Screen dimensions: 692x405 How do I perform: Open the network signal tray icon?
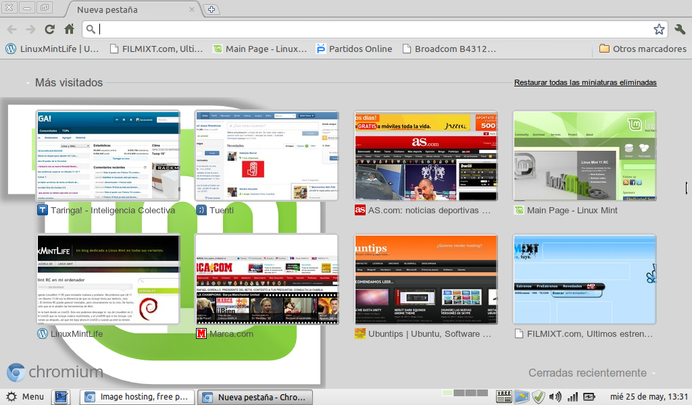coord(572,397)
